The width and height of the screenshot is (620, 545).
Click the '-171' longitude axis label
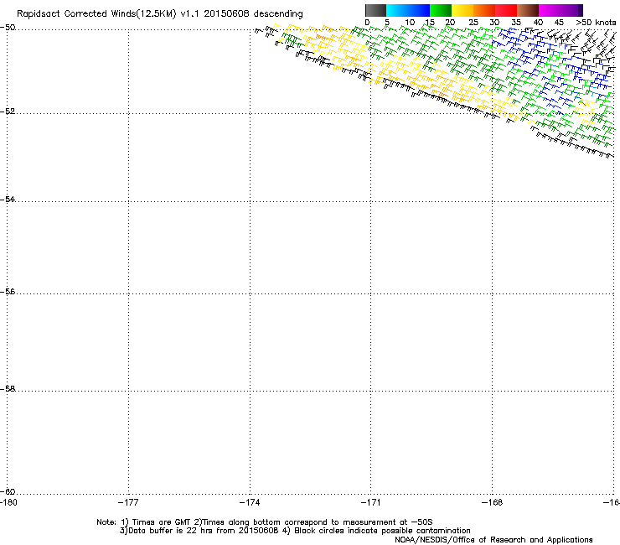coord(371,502)
